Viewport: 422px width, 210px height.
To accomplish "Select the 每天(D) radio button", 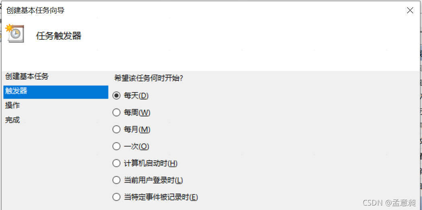I will point(117,96).
